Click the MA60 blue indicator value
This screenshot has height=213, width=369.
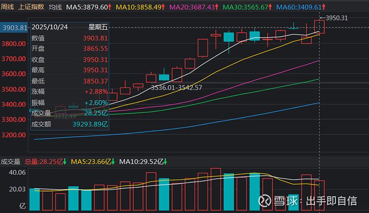pos(299,7)
